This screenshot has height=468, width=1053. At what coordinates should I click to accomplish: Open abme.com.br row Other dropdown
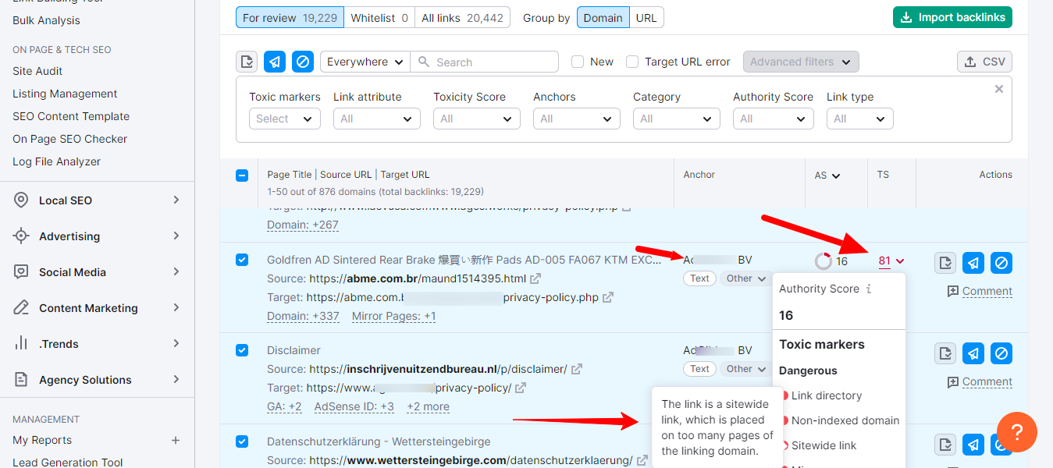coord(745,278)
